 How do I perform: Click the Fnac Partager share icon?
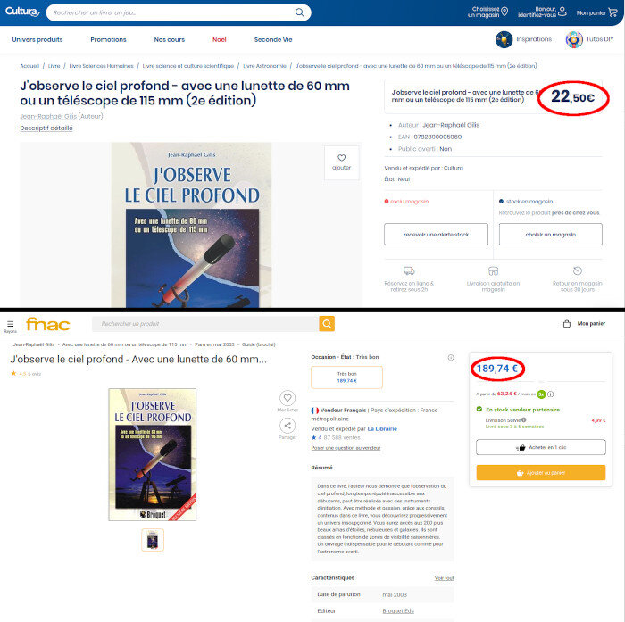(x=287, y=426)
